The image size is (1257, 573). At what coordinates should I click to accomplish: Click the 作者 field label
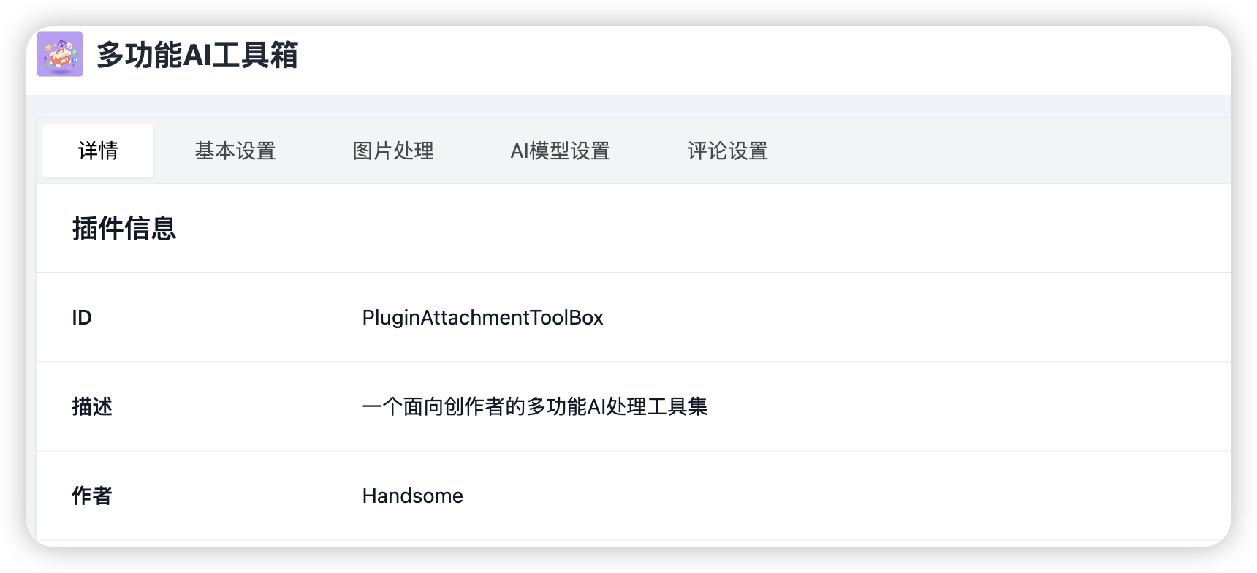click(92, 496)
